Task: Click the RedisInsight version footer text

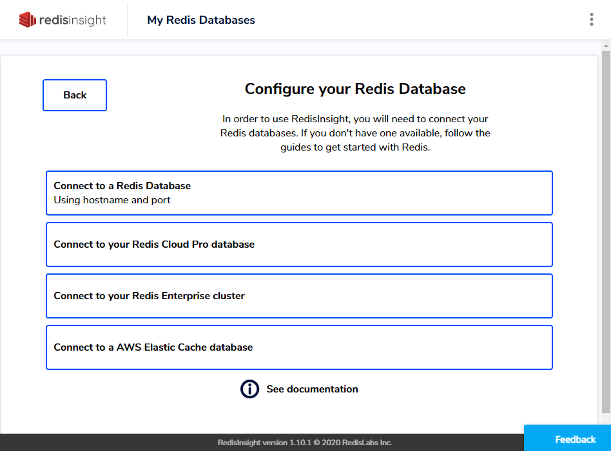Action: [x=305, y=443]
